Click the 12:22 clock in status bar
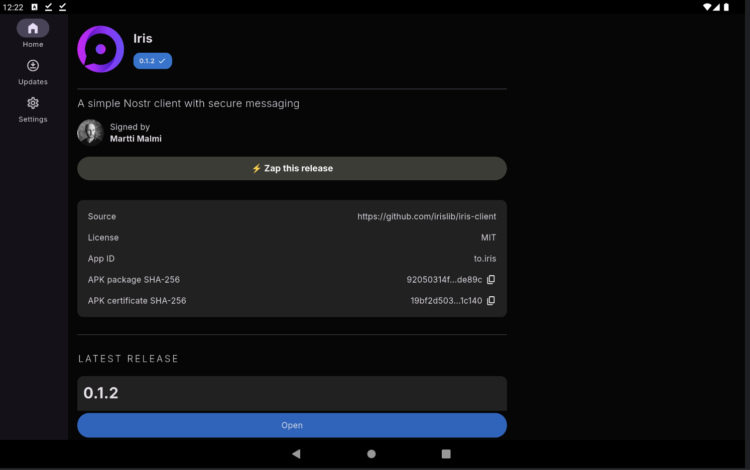The height and width of the screenshot is (470, 750). coord(13,7)
